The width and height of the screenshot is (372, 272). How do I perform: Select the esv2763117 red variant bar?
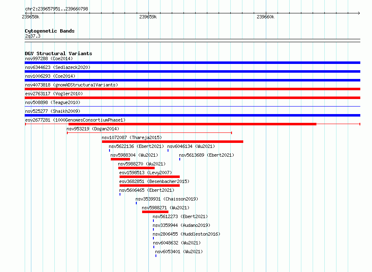192,98
